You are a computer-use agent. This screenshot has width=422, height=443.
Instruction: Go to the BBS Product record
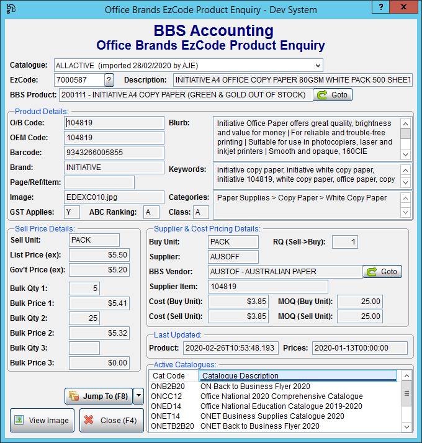[x=333, y=95]
